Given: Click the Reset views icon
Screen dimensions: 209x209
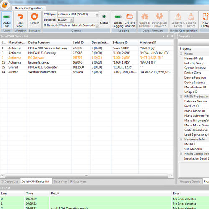Looking at the screenshot, I should pyautogui.click(x=20, y=17).
